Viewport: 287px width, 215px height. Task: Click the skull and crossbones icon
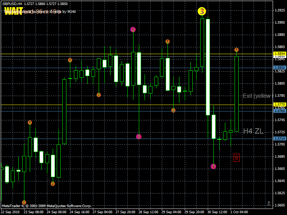pyautogui.click(x=269, y=203)
